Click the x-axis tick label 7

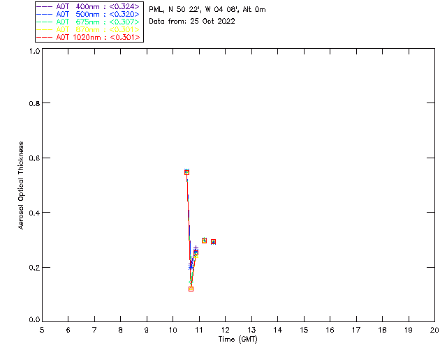pyautogui.click(x=94, y=330)
